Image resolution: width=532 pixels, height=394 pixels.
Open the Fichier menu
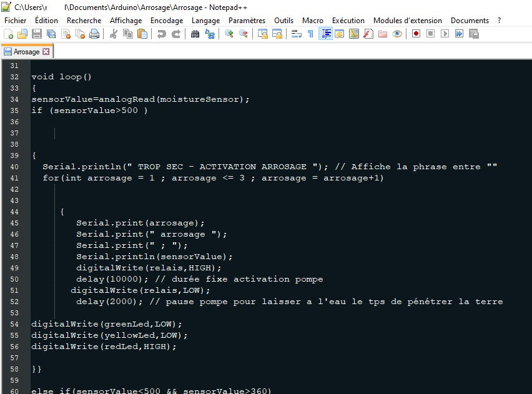coord(15,21)
